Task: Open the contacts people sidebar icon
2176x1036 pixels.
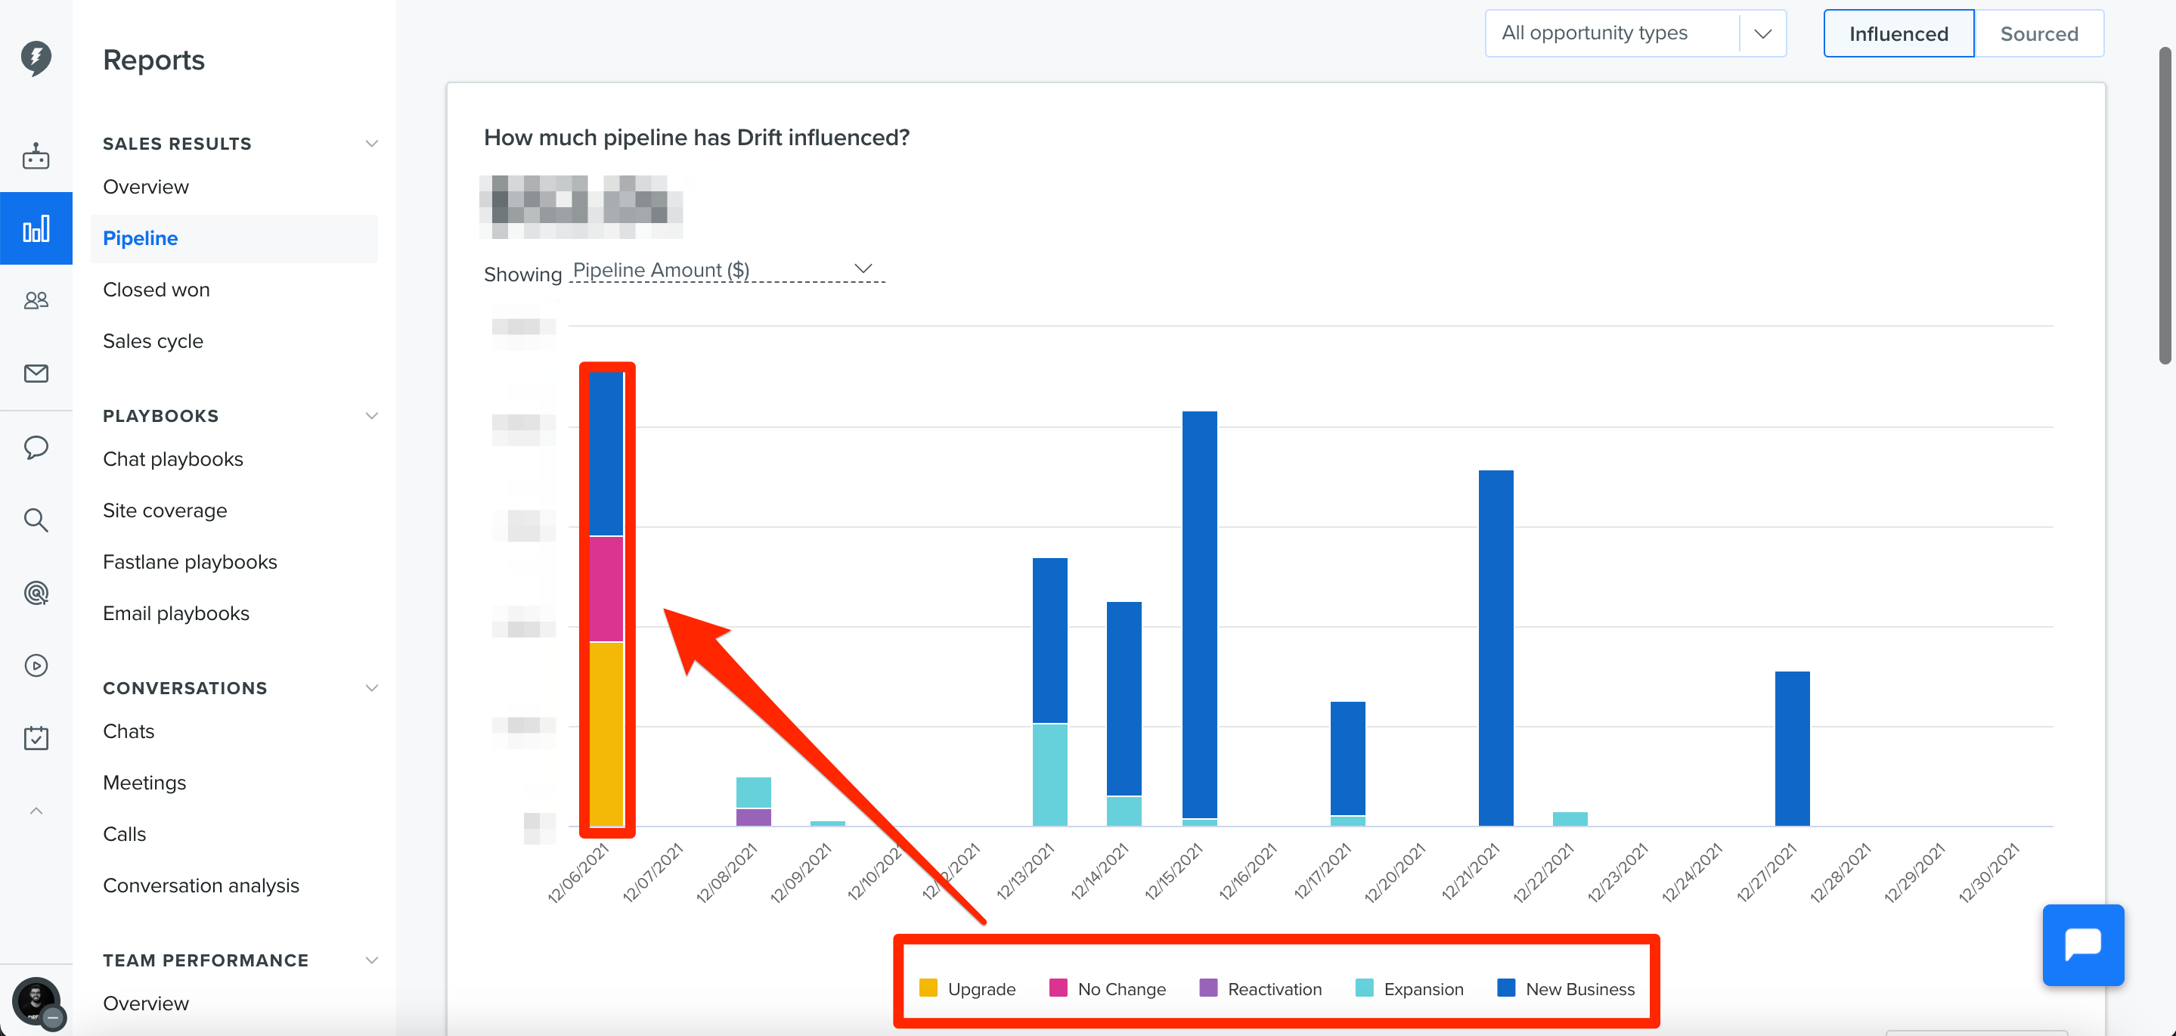Action: (36, 300)
